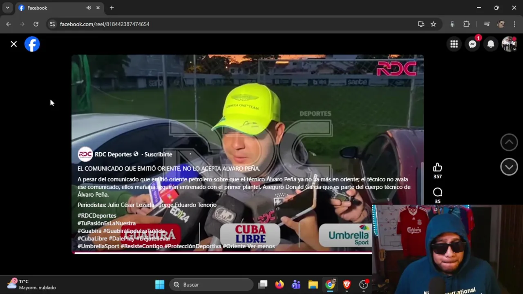The height and width of the screenshot is (294, 523).
Task: Click the address bar URL
Action: pos(105,24)
